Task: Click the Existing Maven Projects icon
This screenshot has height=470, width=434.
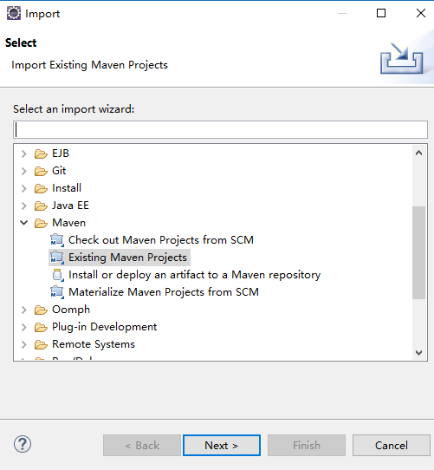Action: point(57,258)
